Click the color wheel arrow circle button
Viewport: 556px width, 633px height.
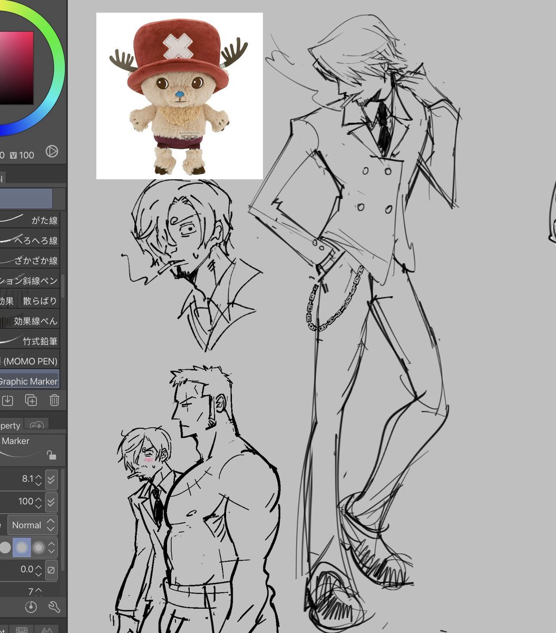(52, 152)
